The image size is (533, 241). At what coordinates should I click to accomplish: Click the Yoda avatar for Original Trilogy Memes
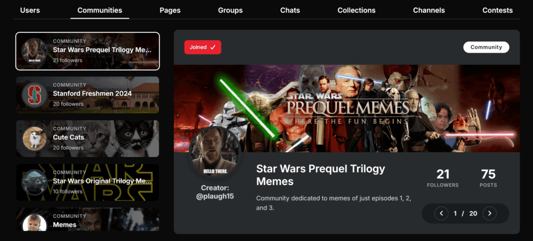(x=34, y=182)
